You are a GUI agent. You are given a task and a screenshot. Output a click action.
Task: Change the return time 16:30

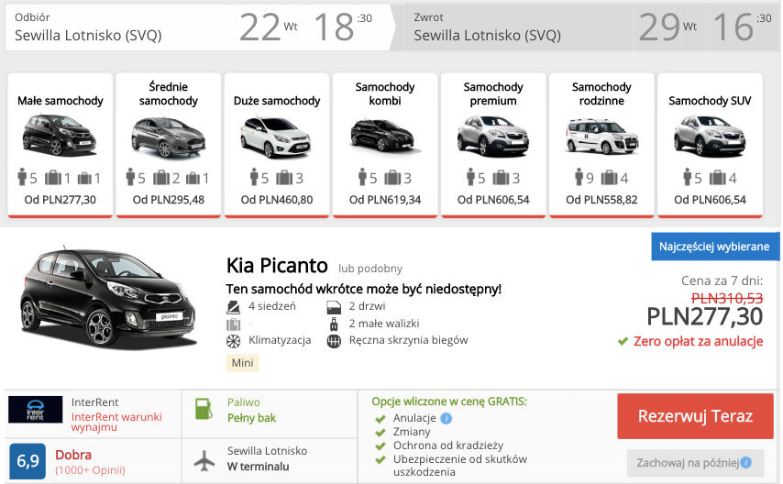732,27
